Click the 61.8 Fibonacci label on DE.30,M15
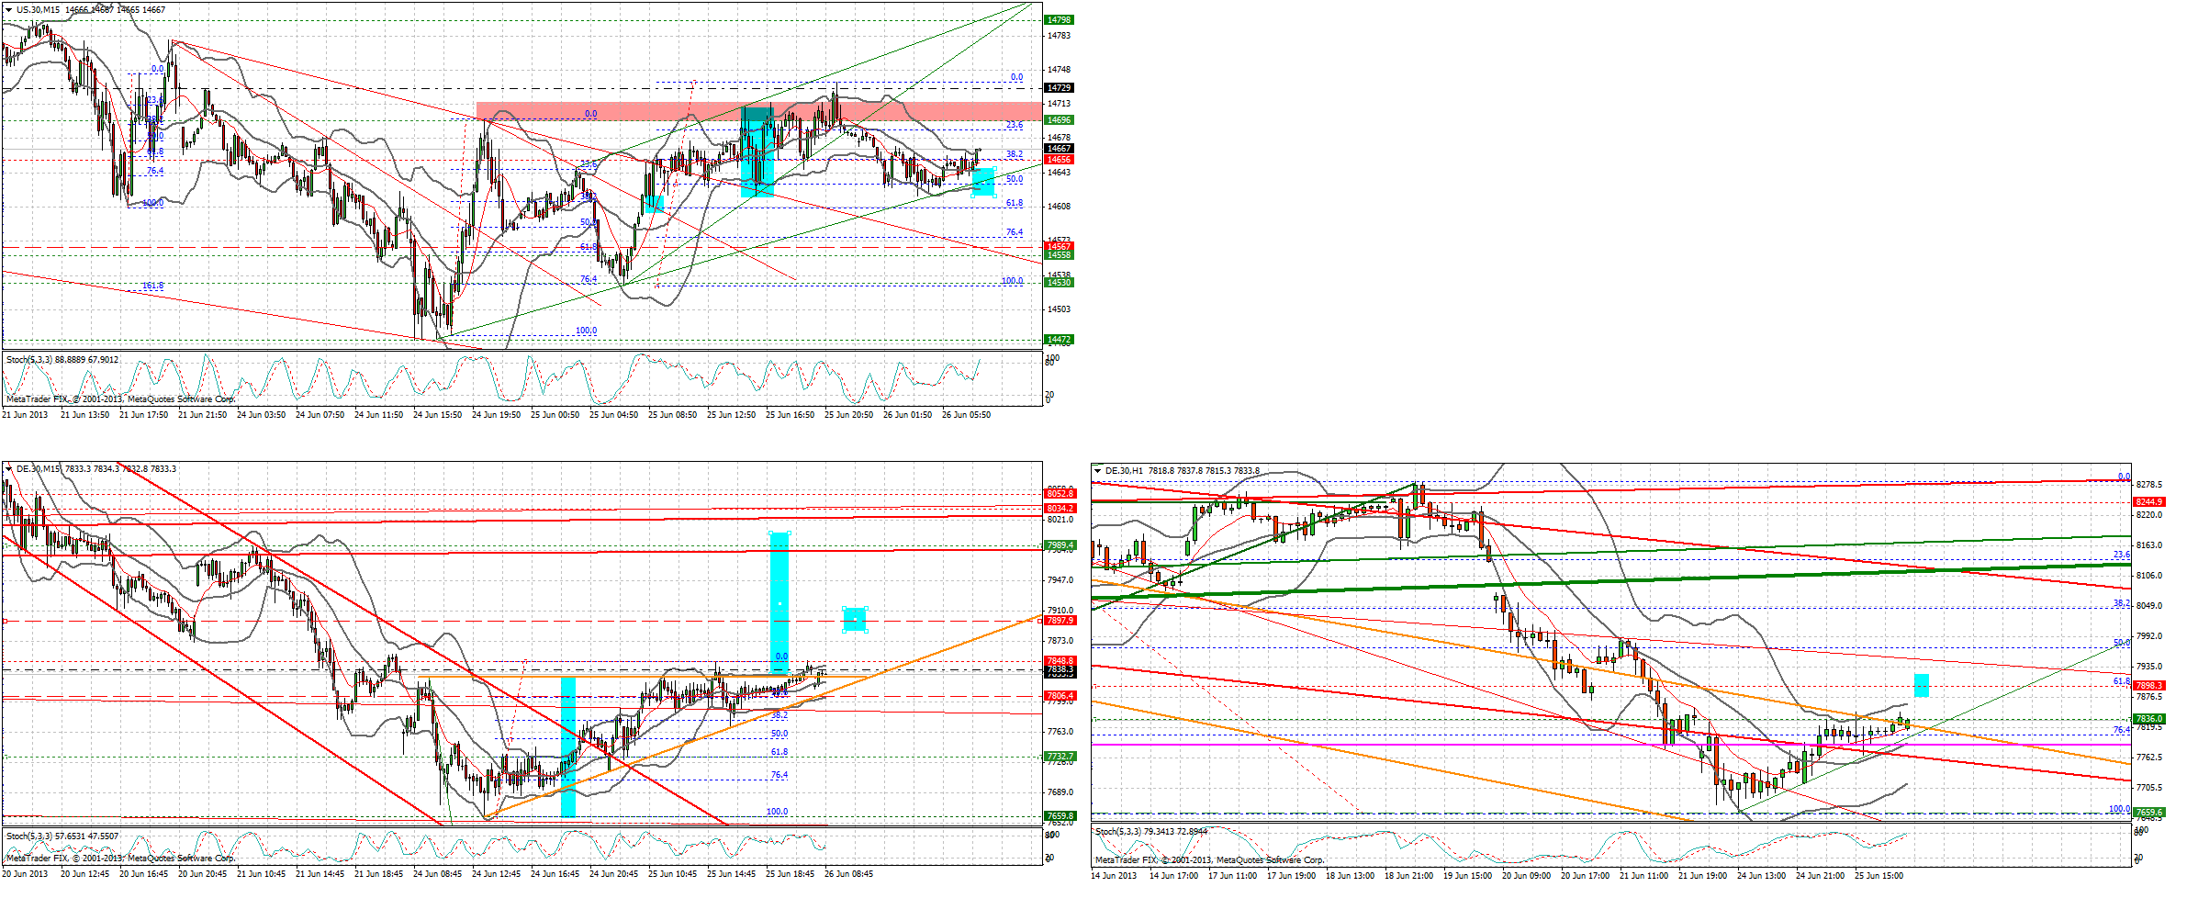 point(779,753)
